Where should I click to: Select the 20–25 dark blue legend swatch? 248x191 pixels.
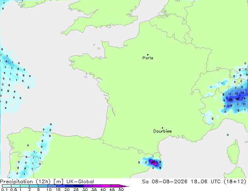(70, 186)
